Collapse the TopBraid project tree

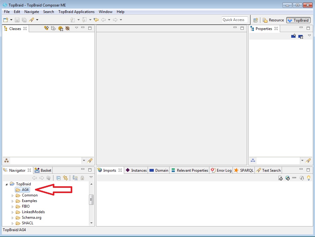7,184
